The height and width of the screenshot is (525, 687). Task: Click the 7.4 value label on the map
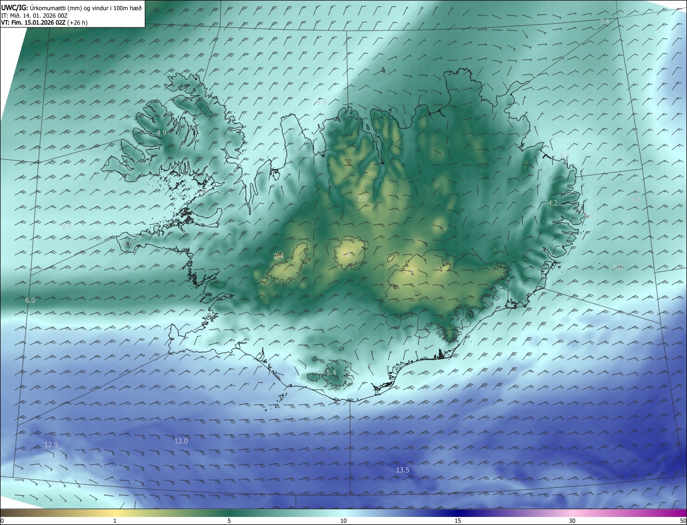[604, 21]
